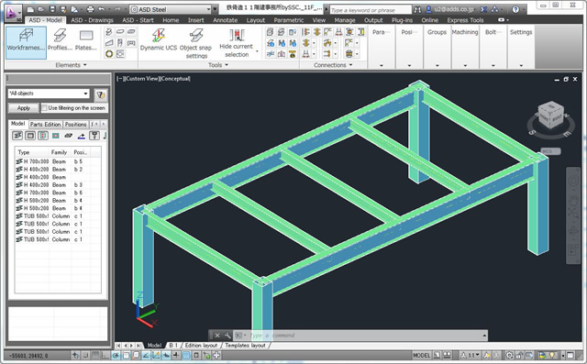This screenshot has height=364, width=587.
Task: Select the H 400x200 Beam row b 2
Action: (57, 169)
